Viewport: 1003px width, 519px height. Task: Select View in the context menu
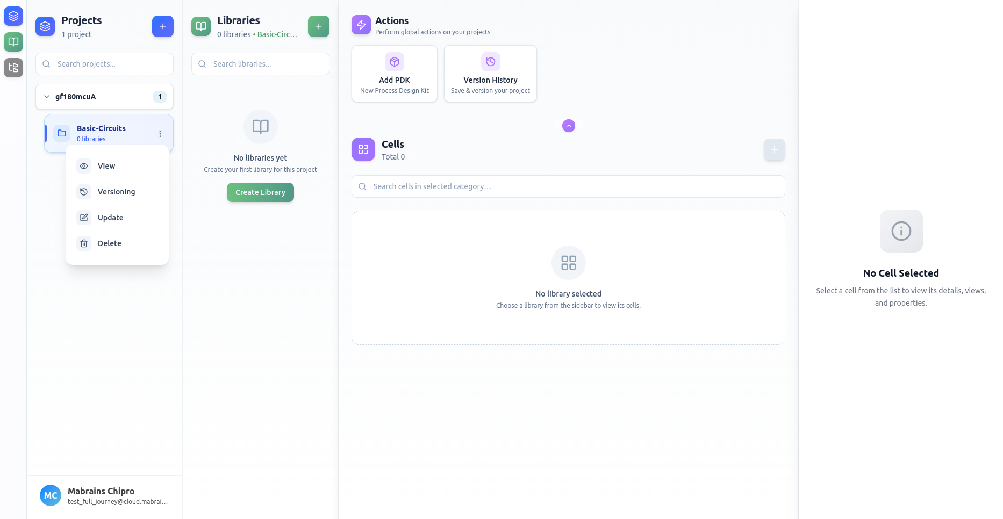[106, 166]
